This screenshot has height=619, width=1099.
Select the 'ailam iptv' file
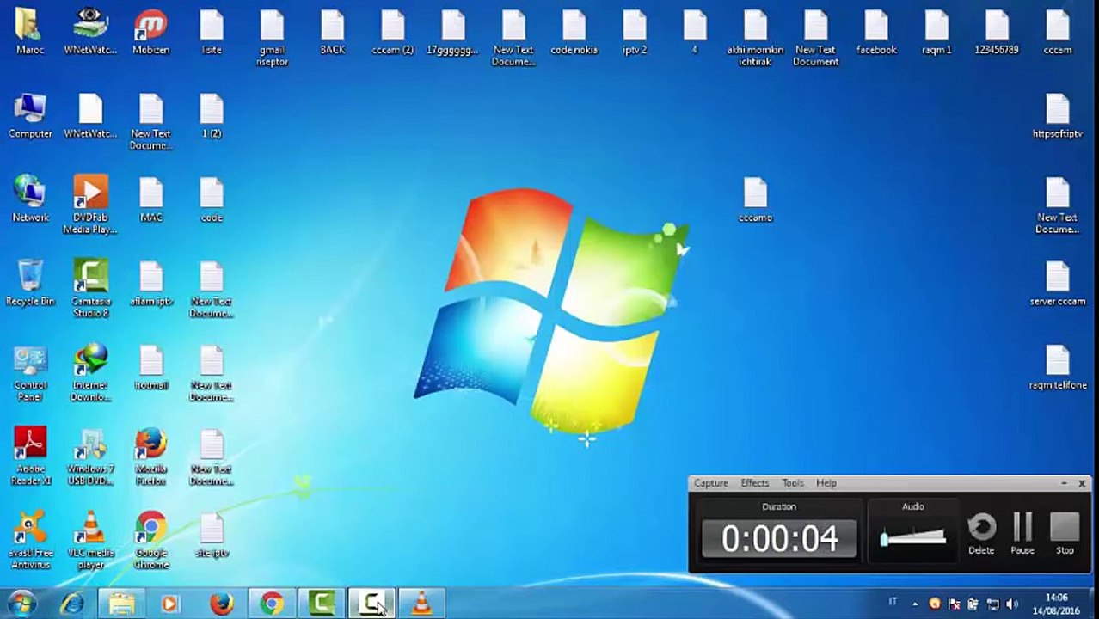click(x=150, y=283)
